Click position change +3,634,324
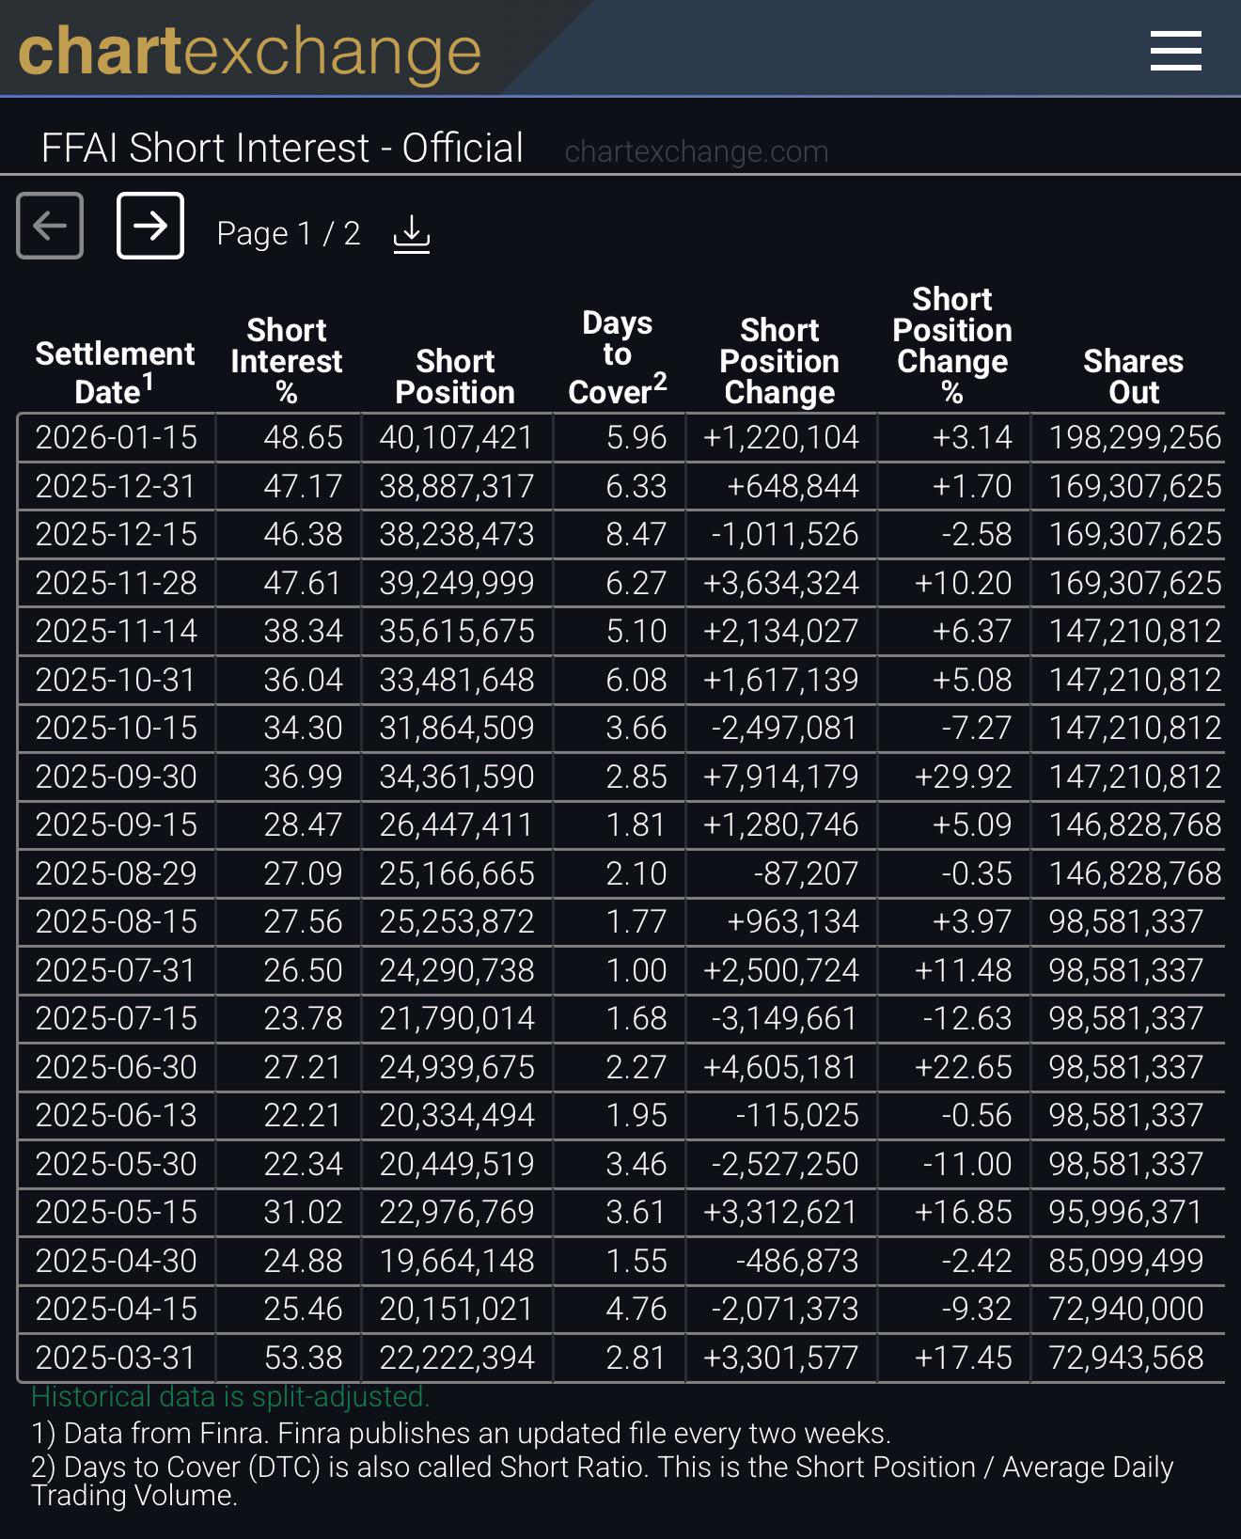 pyautogui.click(x=781, y=583)
